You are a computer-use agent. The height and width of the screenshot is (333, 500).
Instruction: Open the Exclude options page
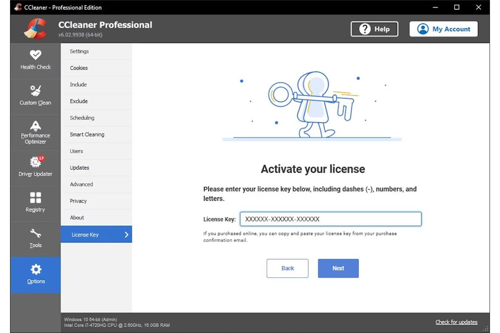pos(96,101)
